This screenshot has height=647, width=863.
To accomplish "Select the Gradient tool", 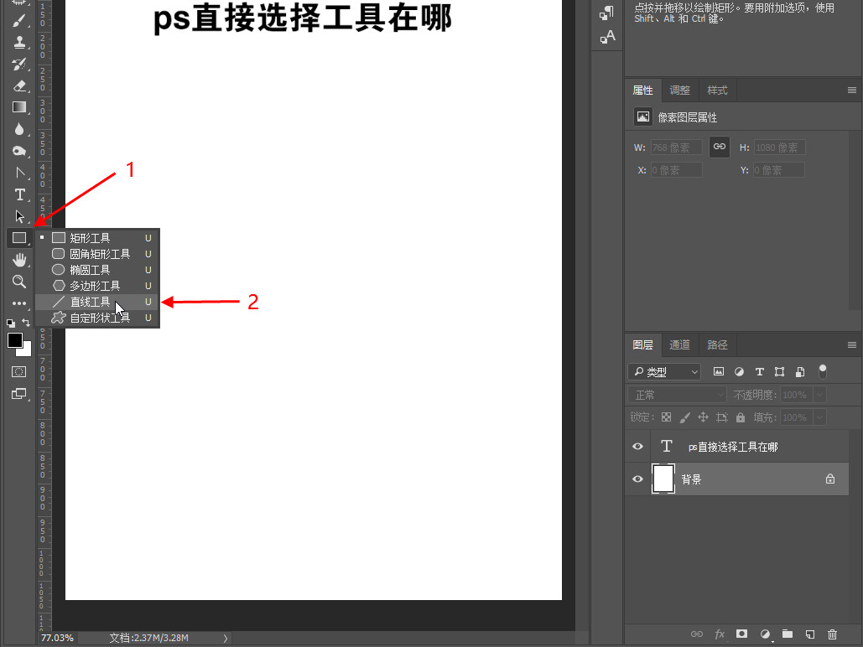I will click(19, 107).
